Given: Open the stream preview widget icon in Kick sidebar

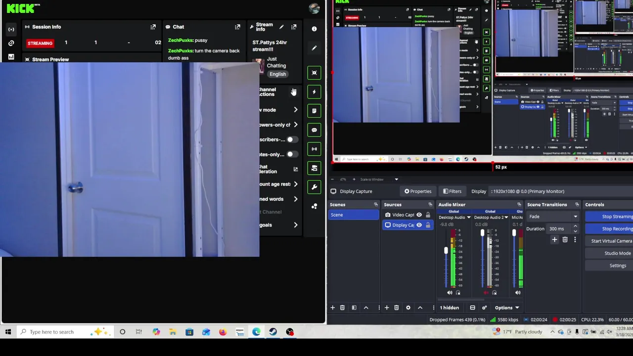Looking at the screenshot, I should pos(314,73).
